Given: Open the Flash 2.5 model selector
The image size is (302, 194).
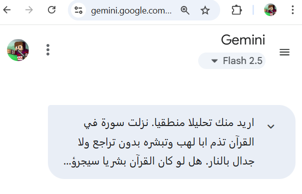Looking at the screenshot, I should point(232,60).
